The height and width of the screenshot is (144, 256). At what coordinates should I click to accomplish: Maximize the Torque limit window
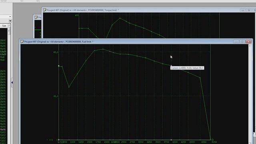coord(249,10)
